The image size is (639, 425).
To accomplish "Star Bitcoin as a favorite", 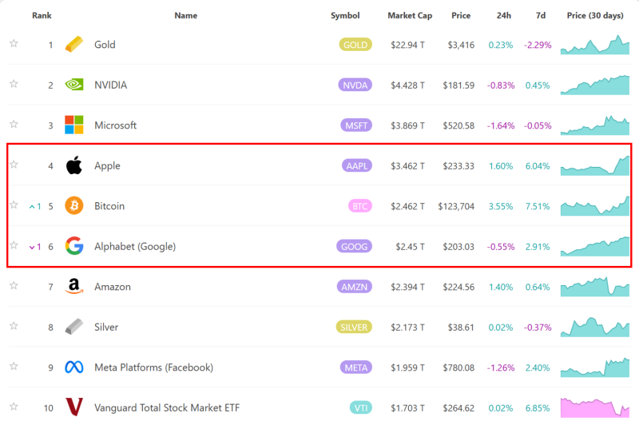I will 14,205.
